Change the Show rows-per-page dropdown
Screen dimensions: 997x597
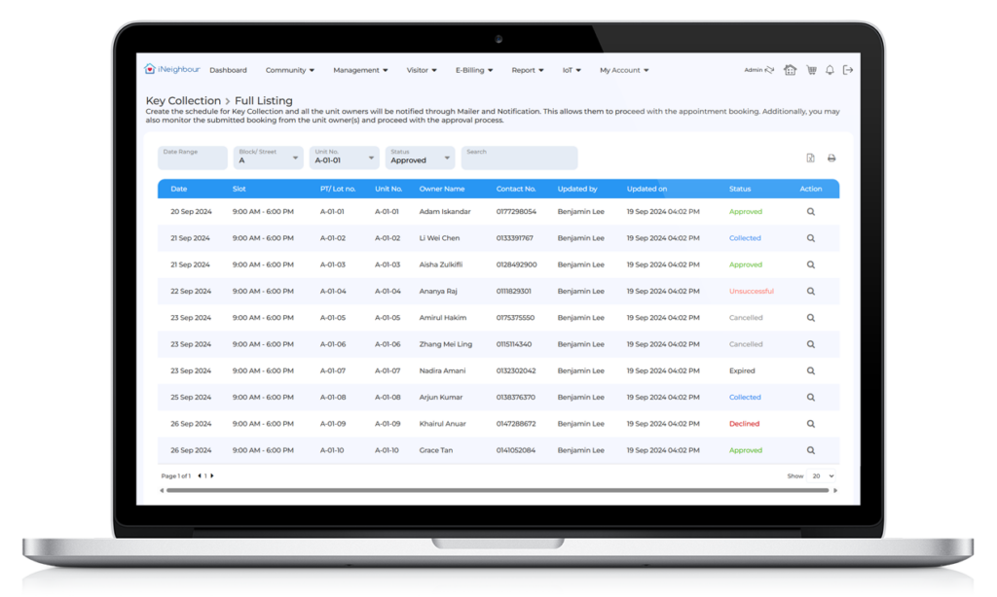824,476
